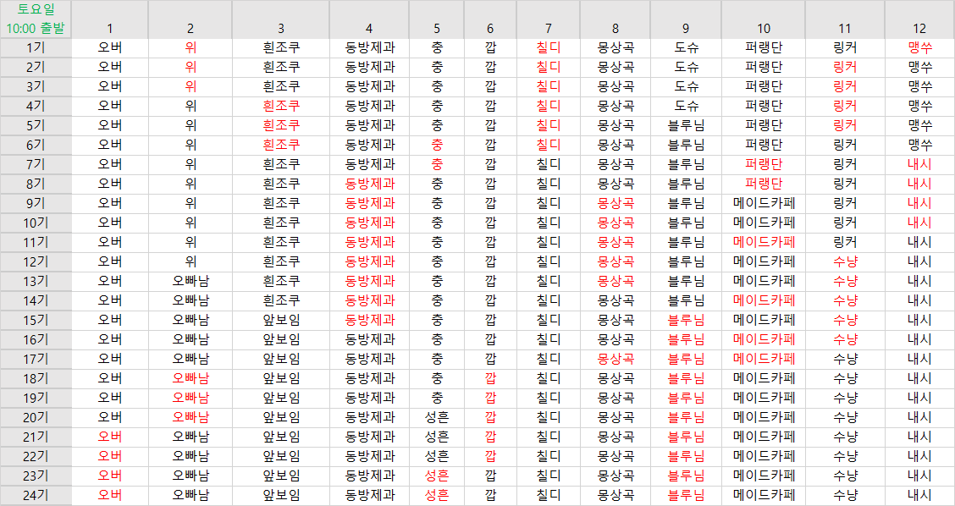955x506 pixels.
Task: Select column header 1
Action: [109, 28]
